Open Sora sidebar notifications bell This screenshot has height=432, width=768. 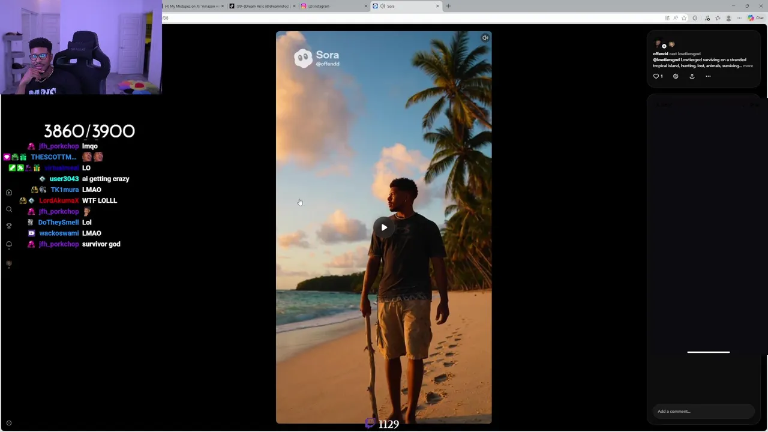(x=9, y=245)
